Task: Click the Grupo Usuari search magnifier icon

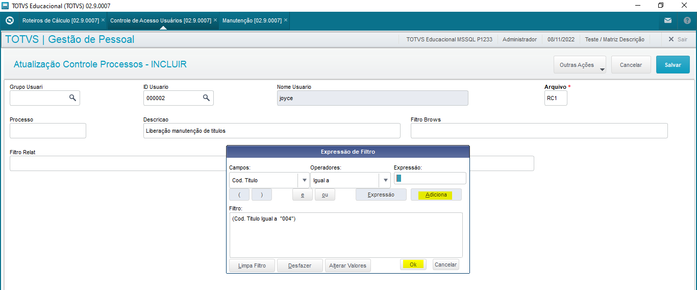Action: coord(72,98)
